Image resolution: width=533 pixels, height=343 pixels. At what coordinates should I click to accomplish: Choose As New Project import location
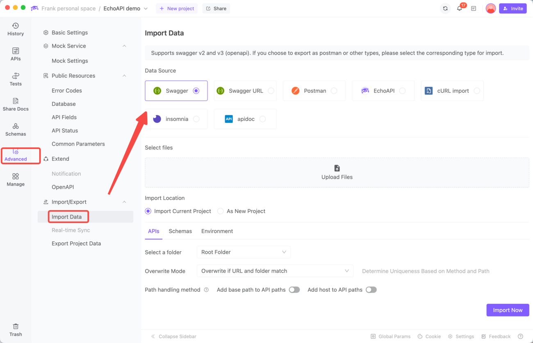click(x=221, y=211)
